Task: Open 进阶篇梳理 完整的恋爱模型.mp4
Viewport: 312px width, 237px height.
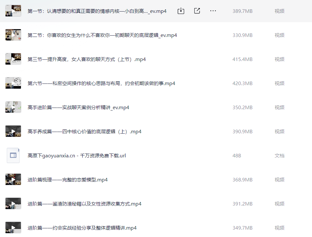Action: pos(68,180)
